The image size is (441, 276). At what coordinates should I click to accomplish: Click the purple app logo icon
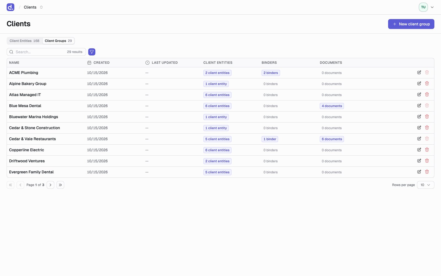point(10,7)
